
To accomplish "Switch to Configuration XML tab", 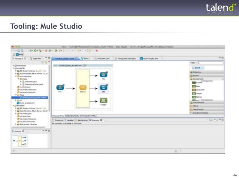I will click(88, 116).
